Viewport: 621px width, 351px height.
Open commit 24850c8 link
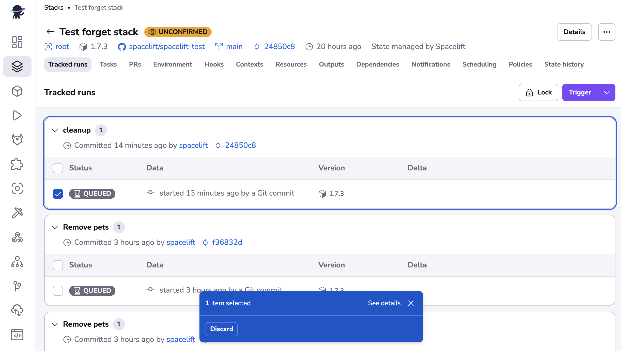click(x=280, y=46)
